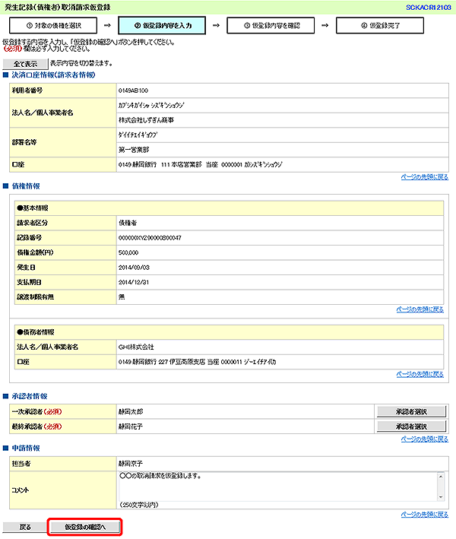
Task: Follow ページの先頭に戻る link under 承認者情報
Action: (424, 439)
